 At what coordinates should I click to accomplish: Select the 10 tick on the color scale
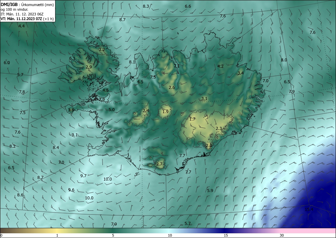(170, 236)
